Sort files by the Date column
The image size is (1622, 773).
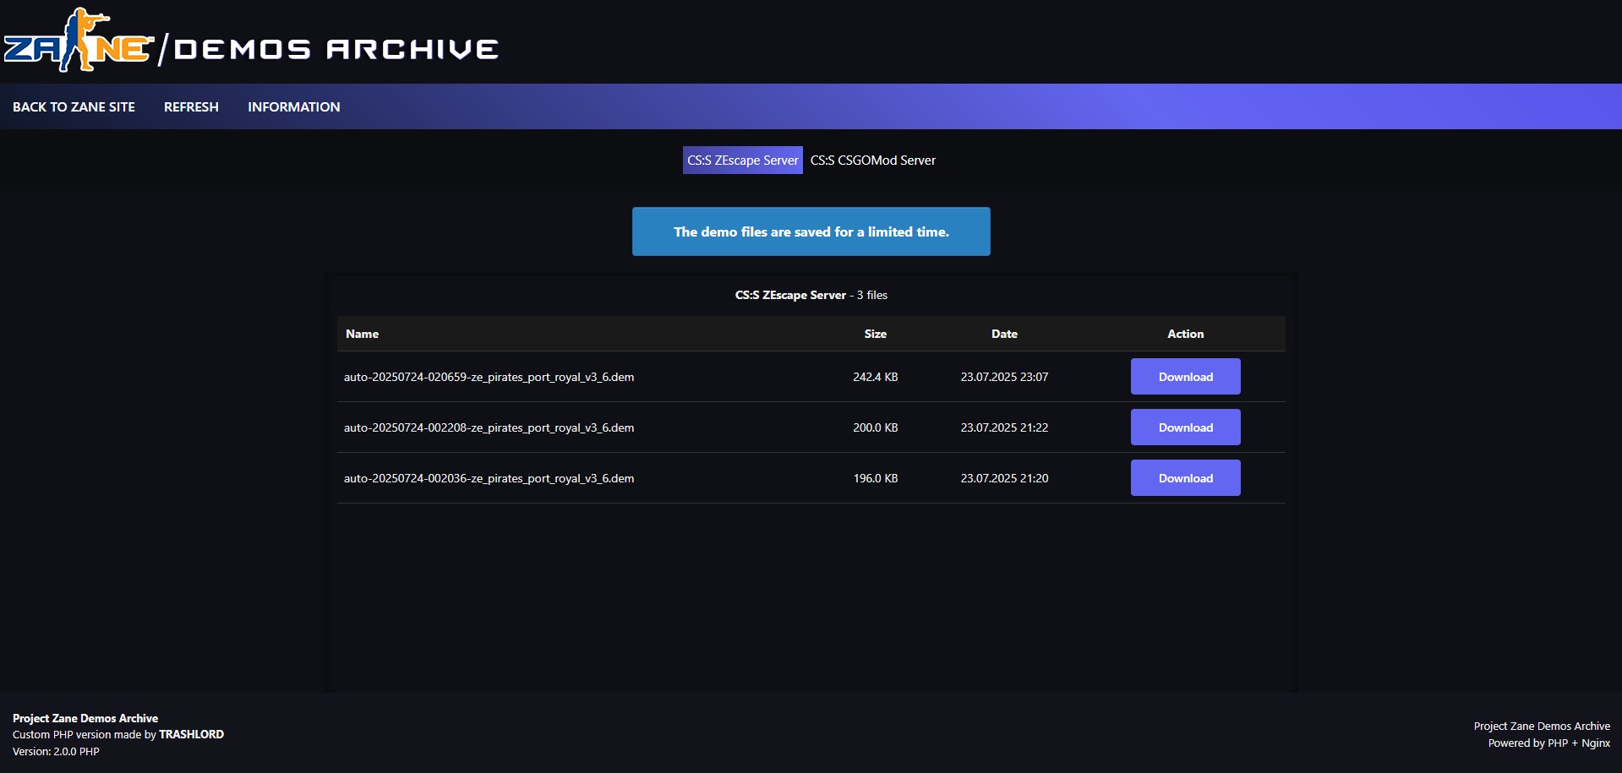[x=1003, y=334]
